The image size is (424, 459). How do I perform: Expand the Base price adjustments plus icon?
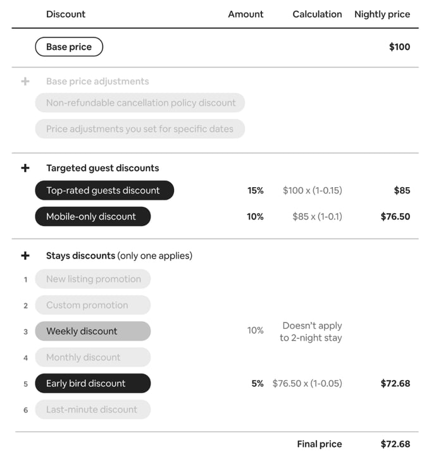[x=25, y=82]
